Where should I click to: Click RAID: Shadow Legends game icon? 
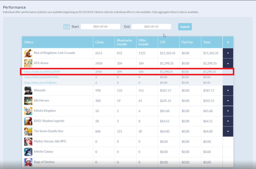pyautogui.click(x=28, y=121)
